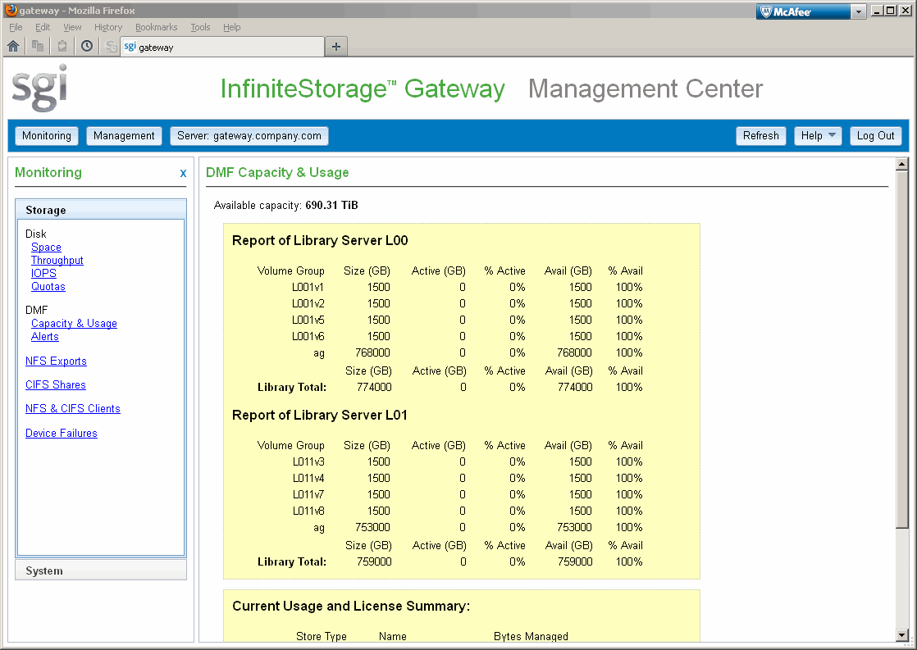Open a new tab with plus button
The width and height of the screenshot is (917, 650).
coord(336,47)
